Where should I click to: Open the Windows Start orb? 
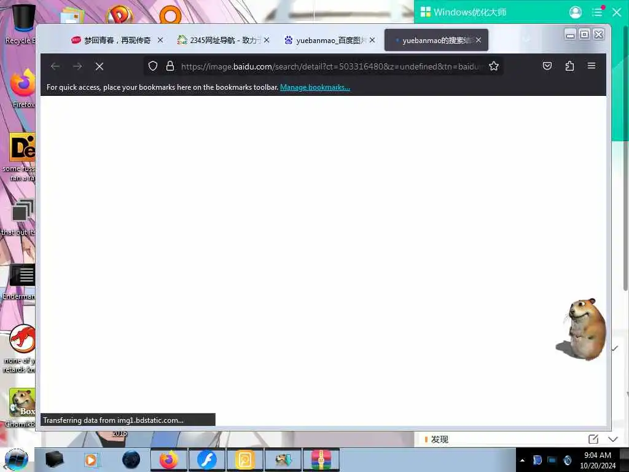pos(17,460)
